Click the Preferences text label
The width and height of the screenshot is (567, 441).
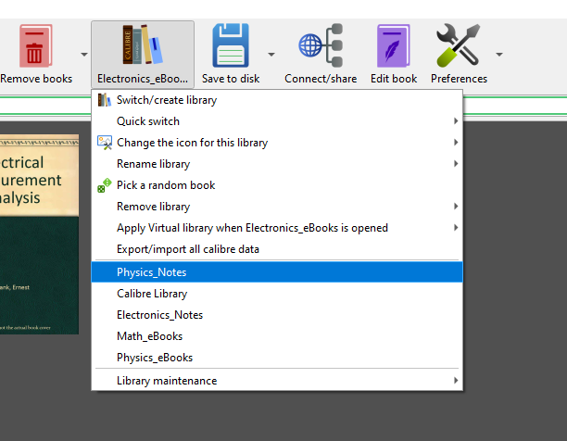pyautogui.click(x=459, y=79)
